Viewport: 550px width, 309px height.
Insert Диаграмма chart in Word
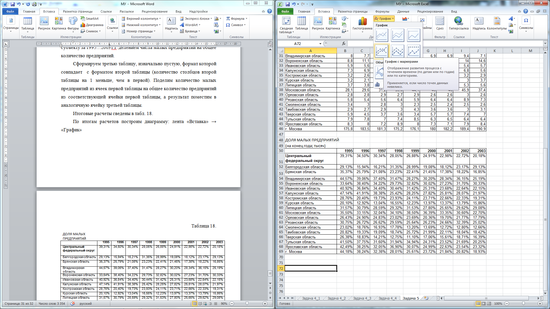92,25
